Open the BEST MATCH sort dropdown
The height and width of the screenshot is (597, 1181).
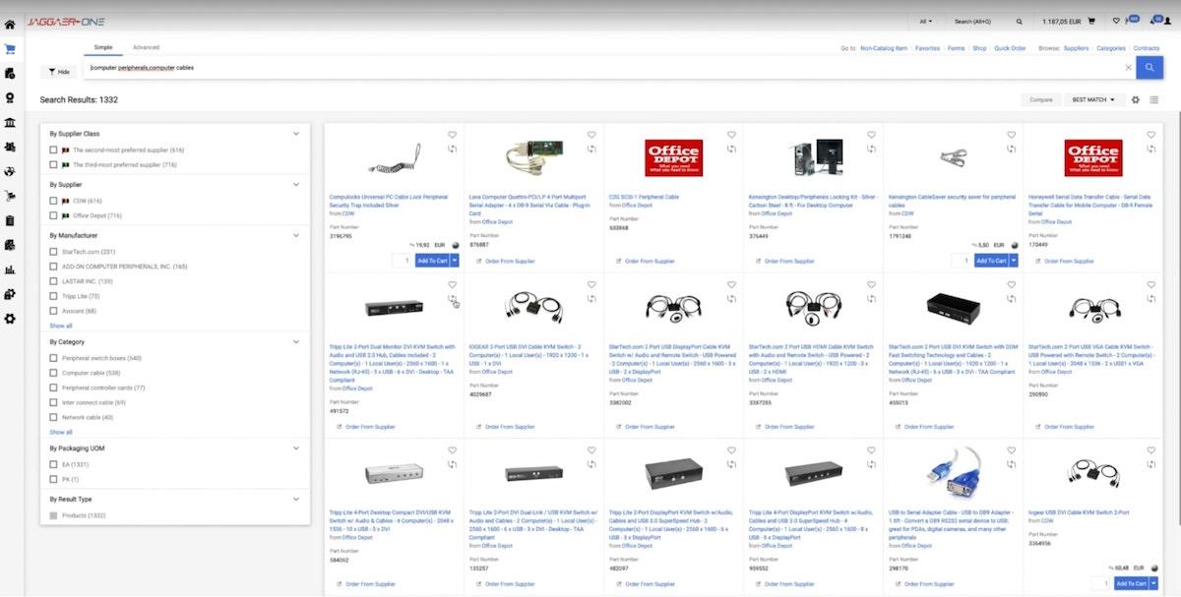pos(1092,99)
